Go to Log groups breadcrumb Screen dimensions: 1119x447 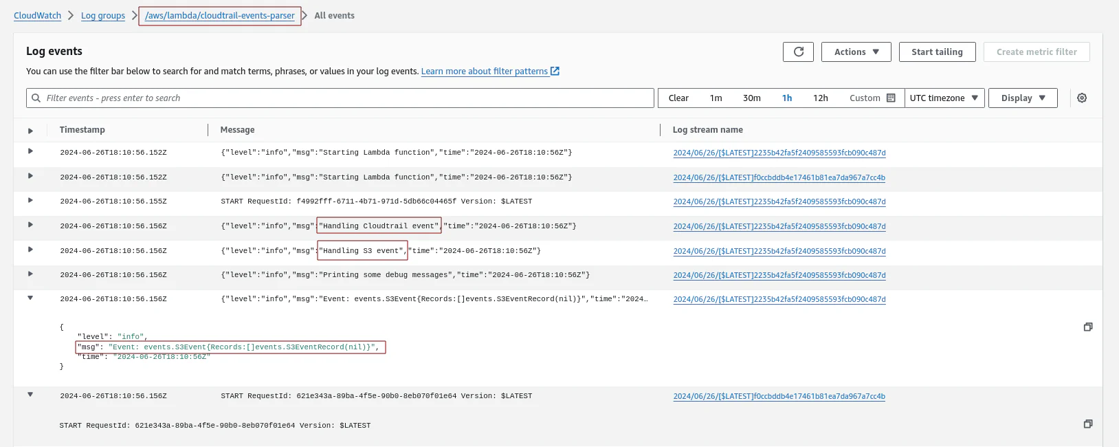point(103,15)
